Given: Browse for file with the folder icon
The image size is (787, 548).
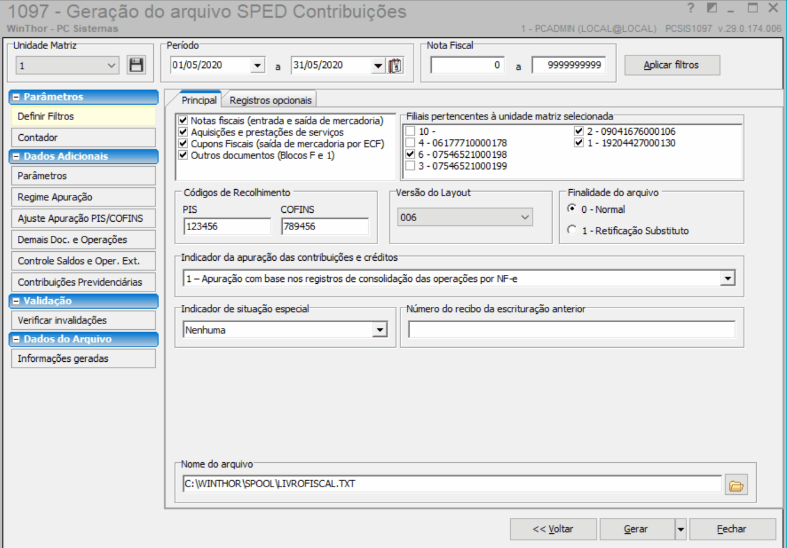Looking at the screenshot, I should (736, 485).
